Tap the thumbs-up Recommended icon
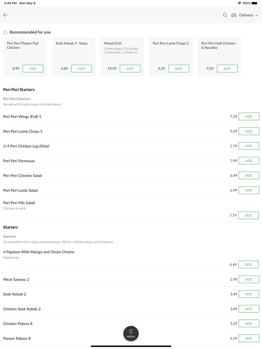 5,32
